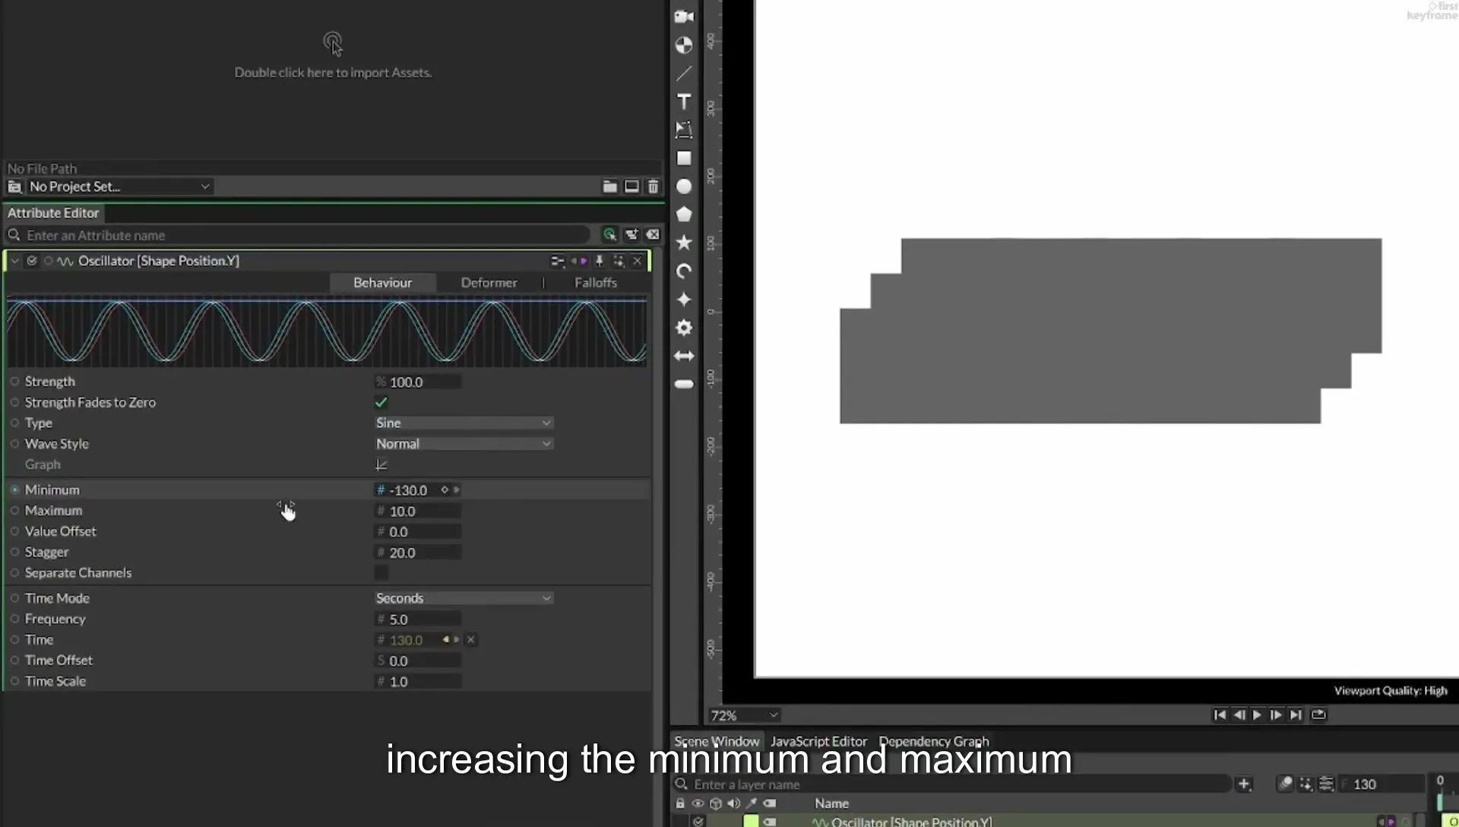Select the Arc shape tool
The image size is (1459, 827).
click(684, 271)
